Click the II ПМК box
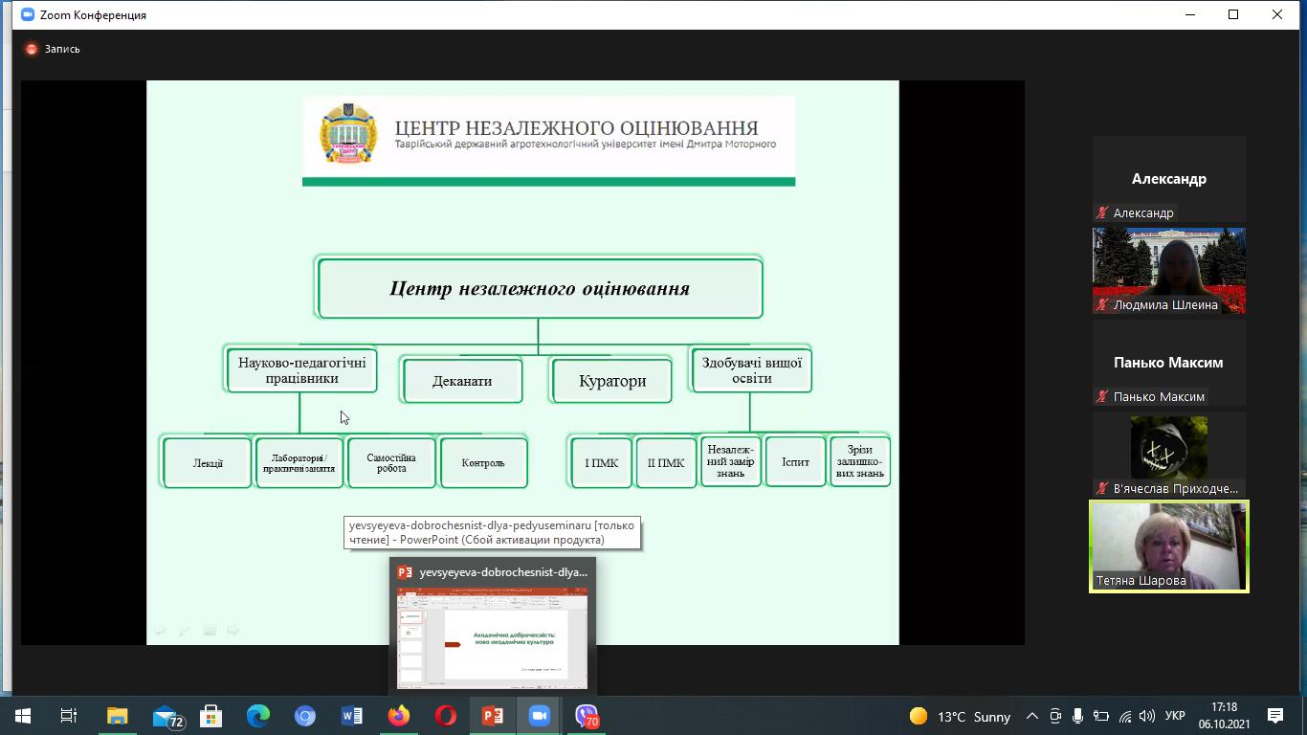Screen dimensions: 1307x735 666,463
